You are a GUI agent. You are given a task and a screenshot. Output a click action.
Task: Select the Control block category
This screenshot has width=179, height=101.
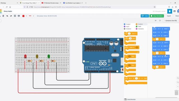pyautogui.click(x=139, y=24)
